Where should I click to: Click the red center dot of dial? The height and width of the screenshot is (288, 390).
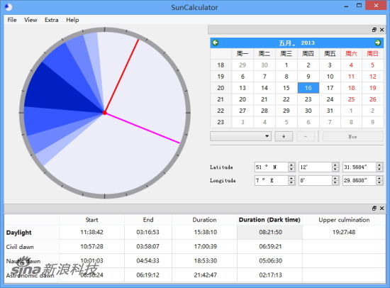105,113
